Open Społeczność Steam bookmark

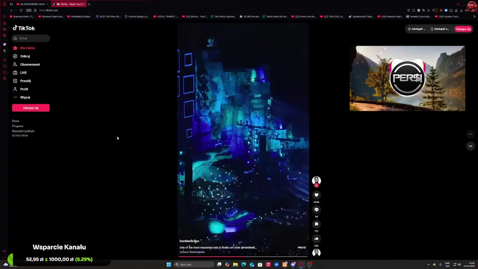[361, 16]
